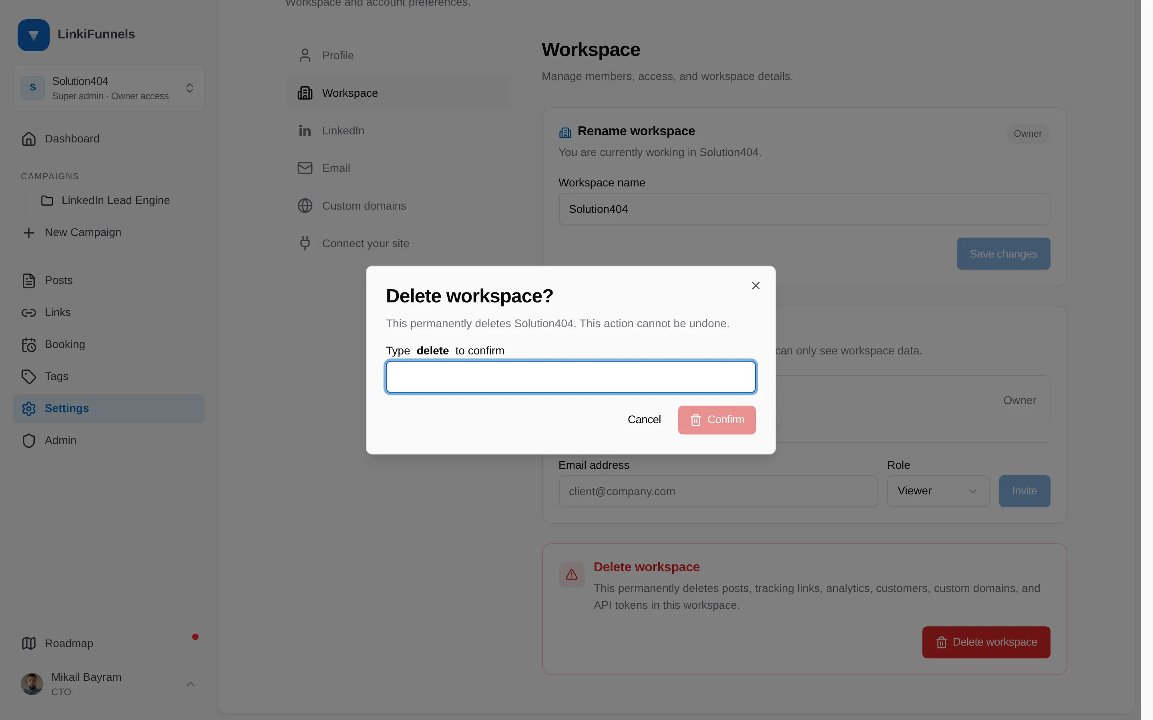The image size is (1153, 720).
Task: Click the LinkiFunnels logo icon
Action: [33, 35]
